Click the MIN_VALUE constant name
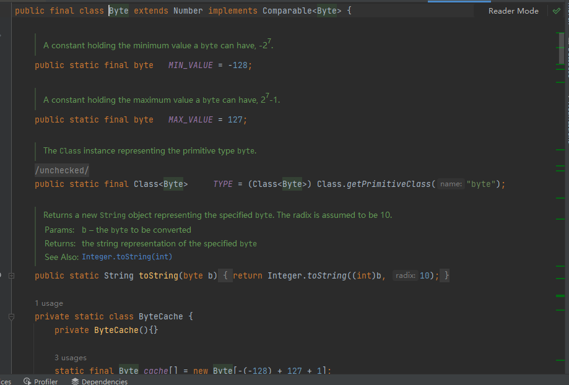 tap(191, 66)
